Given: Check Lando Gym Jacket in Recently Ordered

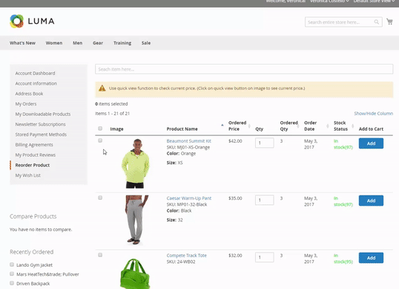Looking at the screenshot, I should click(12, 264).
